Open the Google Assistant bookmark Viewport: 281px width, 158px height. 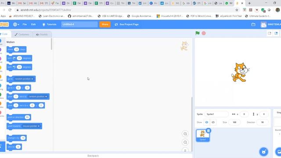(x=140, y=16)
